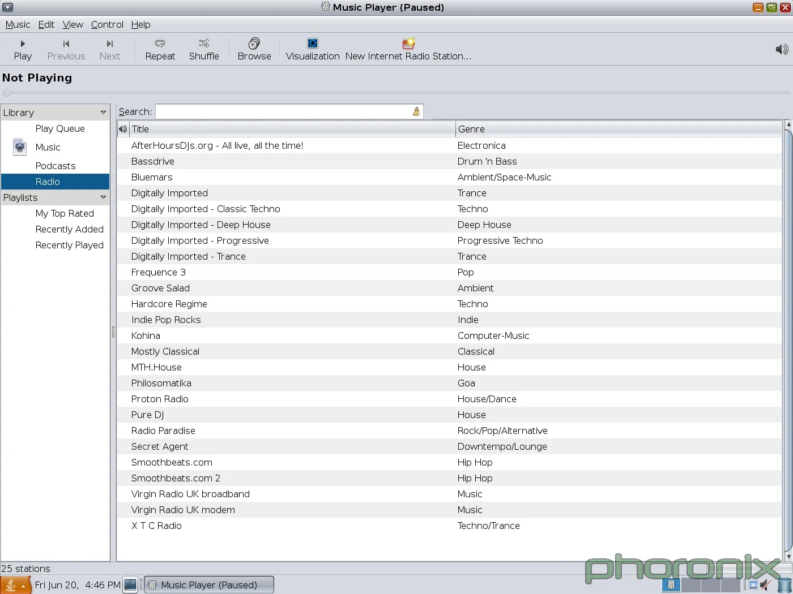793x594 pixels.
Task: Select the Pure DJ station
Action: 449,415
